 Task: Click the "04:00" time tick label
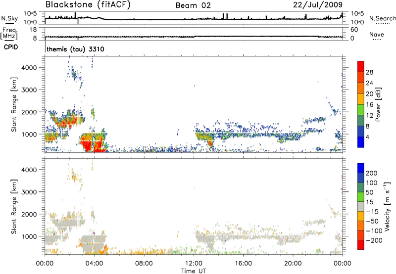click(x=95, y=264)
